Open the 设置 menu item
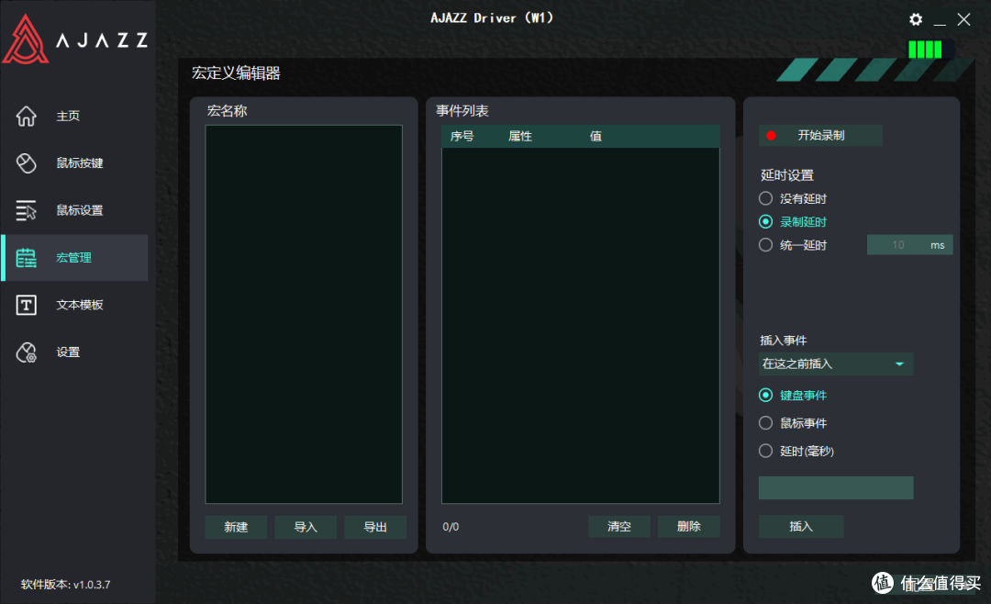Image resolution: width=991 pixels, height=604 pixels. tap(68, 352)
